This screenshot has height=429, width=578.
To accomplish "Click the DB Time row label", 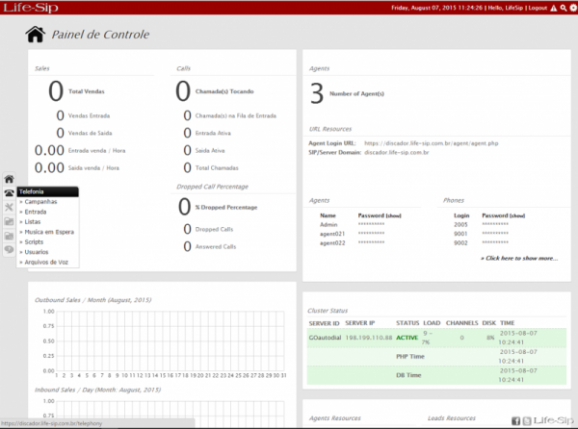I will tap(408, 375).
